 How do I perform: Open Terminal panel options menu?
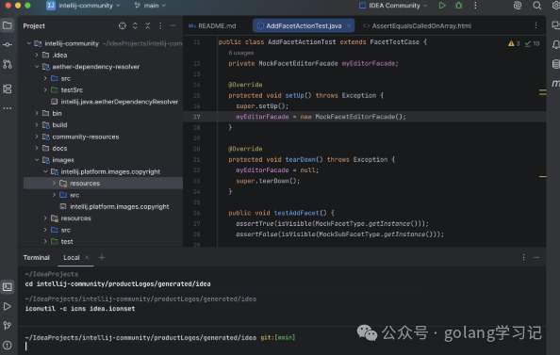(523, 257)
